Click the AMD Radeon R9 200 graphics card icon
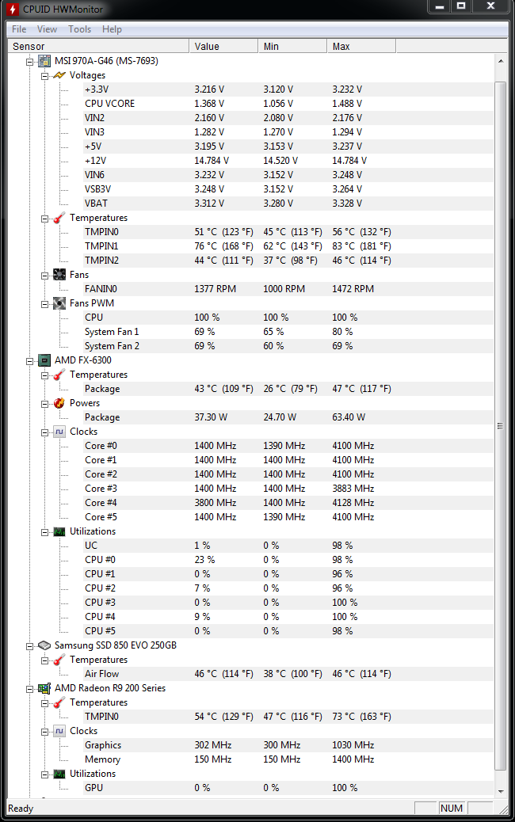Image resolution: width=515 pixels, height=822 pixels. coord(44,688)
